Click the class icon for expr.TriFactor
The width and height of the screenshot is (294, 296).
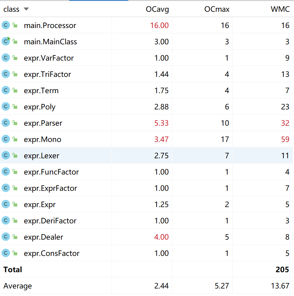point(6,74)
